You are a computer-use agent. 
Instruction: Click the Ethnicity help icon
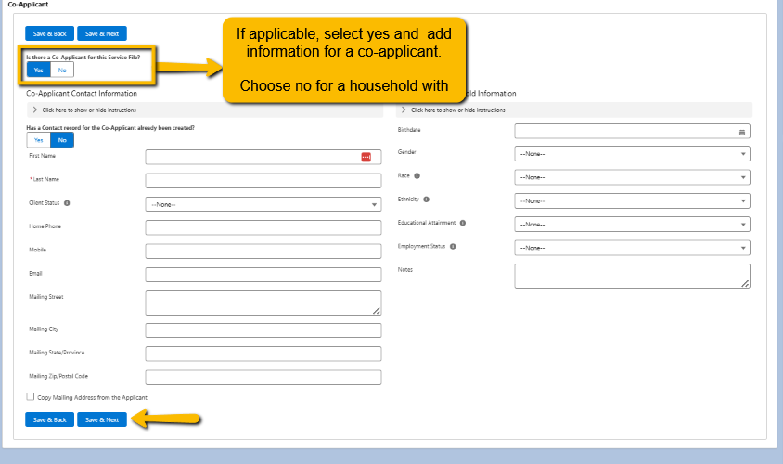point(427,200)
